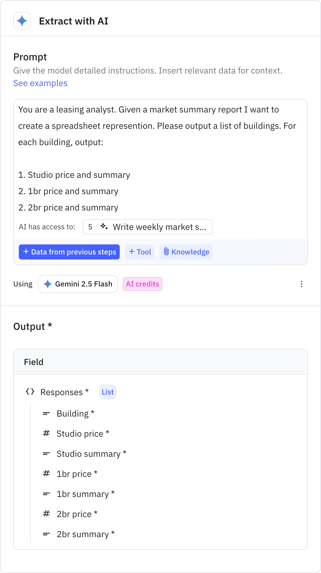Open the See examples link
This screenshot has width=321, height=573.
40,83
